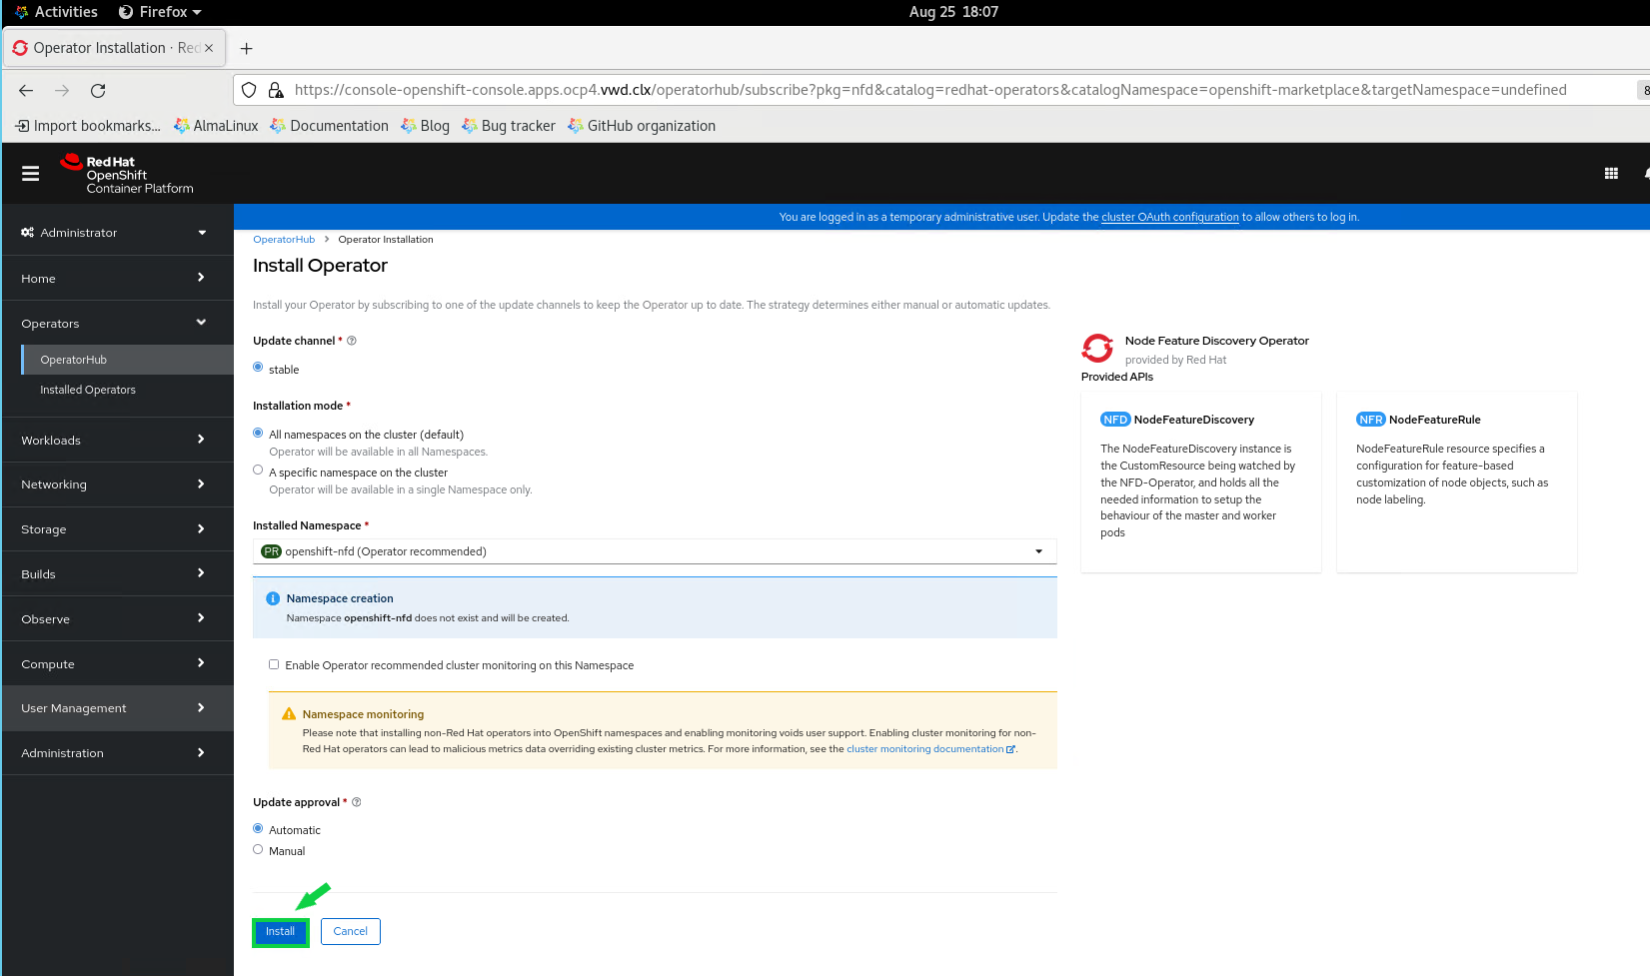The width and height of the screenshot is (1650, 976).
Task: Open the Installed Namespace dropdown
Action: (655, 551)
